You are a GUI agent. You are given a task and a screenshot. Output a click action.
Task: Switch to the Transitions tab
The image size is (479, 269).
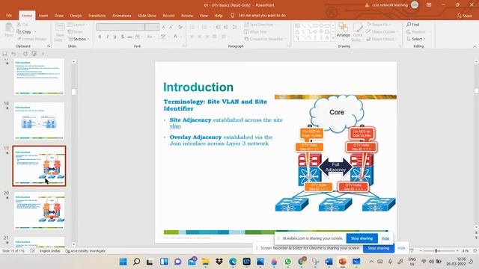click(x=97, y=15)
